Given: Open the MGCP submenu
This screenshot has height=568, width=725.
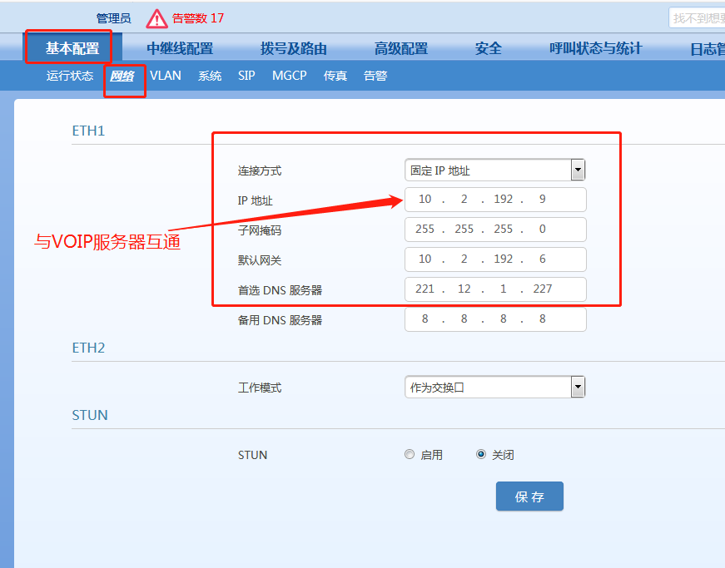Looking at the screenshot, I should click(x=289, y=76).
